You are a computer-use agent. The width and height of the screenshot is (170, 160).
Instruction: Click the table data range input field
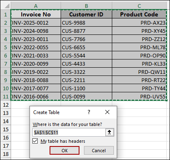[69, 133]
